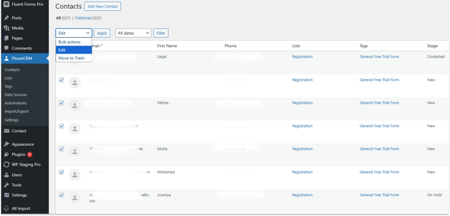Open Automations in PloverCRM submenu
This screenshot has height=216, width=450.
[15, 103]
